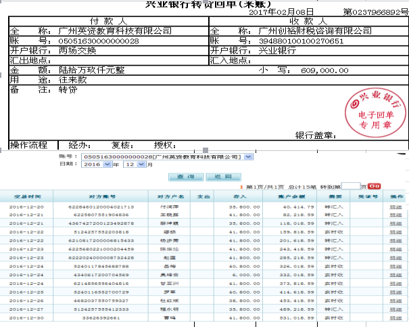Open 明细 link for balance 118,018.59 row

pos(395,223)
